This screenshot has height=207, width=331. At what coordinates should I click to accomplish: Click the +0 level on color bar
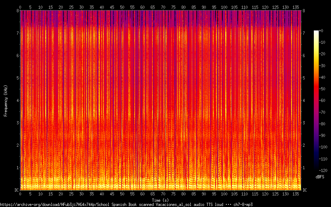tap(321, 31)
